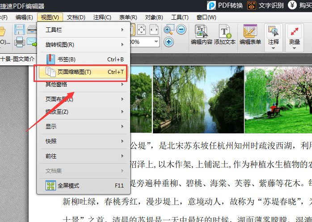Open the 视图(V) menu
This screenshot has height=222, width=312.
click(x=50, y=17)
